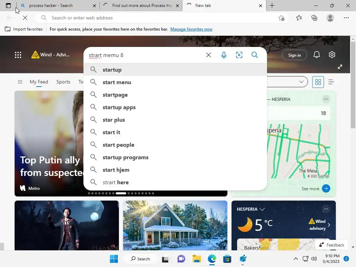Open notifications bell
Screen dimensions: 356x267
(x=316, y=55)
